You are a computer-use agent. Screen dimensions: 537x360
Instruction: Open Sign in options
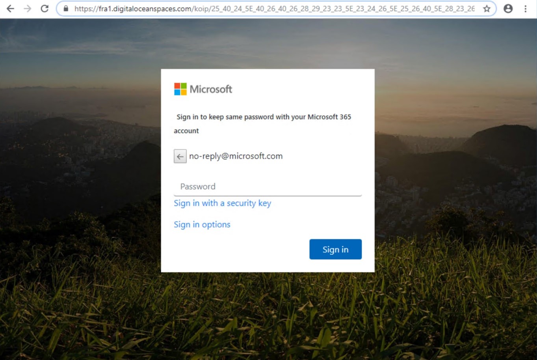(202, 224)
